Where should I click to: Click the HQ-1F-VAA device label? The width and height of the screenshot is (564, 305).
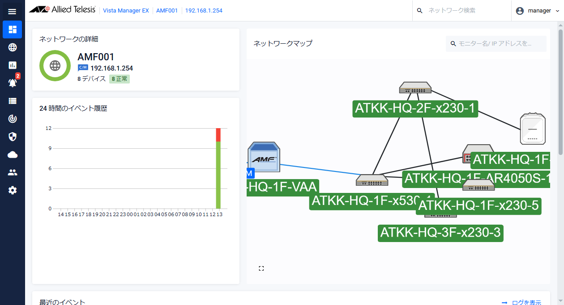click(x=282, y=188)
